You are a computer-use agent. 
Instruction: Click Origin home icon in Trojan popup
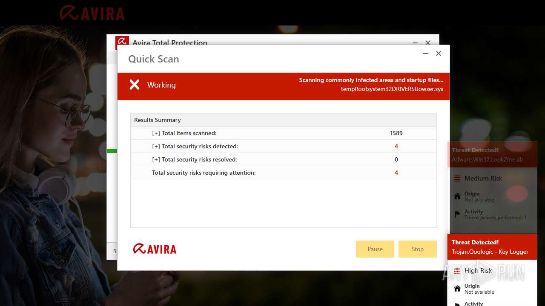pos(457,289)
